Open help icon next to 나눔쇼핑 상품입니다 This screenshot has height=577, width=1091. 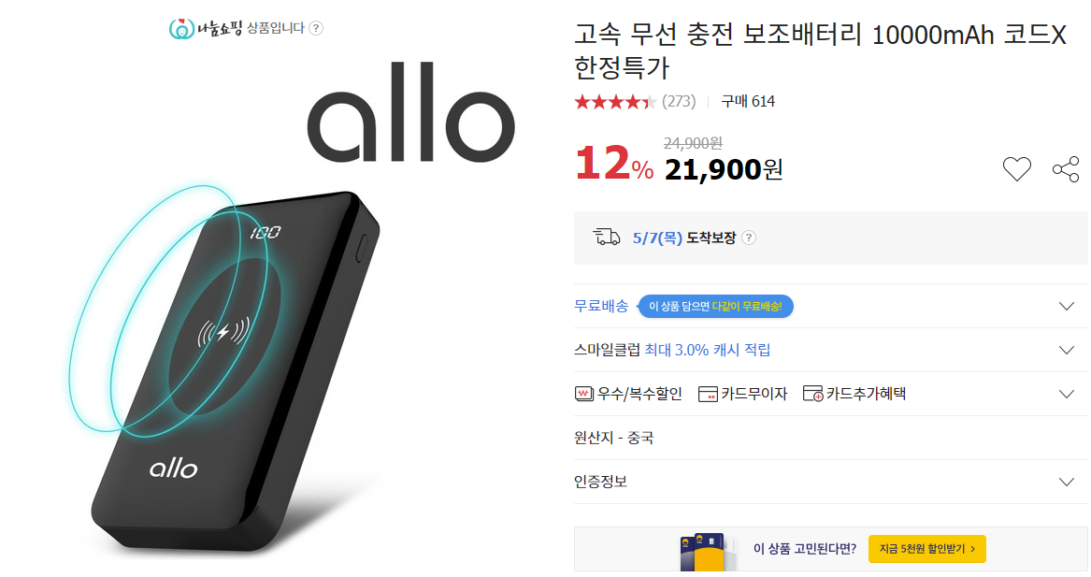pos(316,29)
